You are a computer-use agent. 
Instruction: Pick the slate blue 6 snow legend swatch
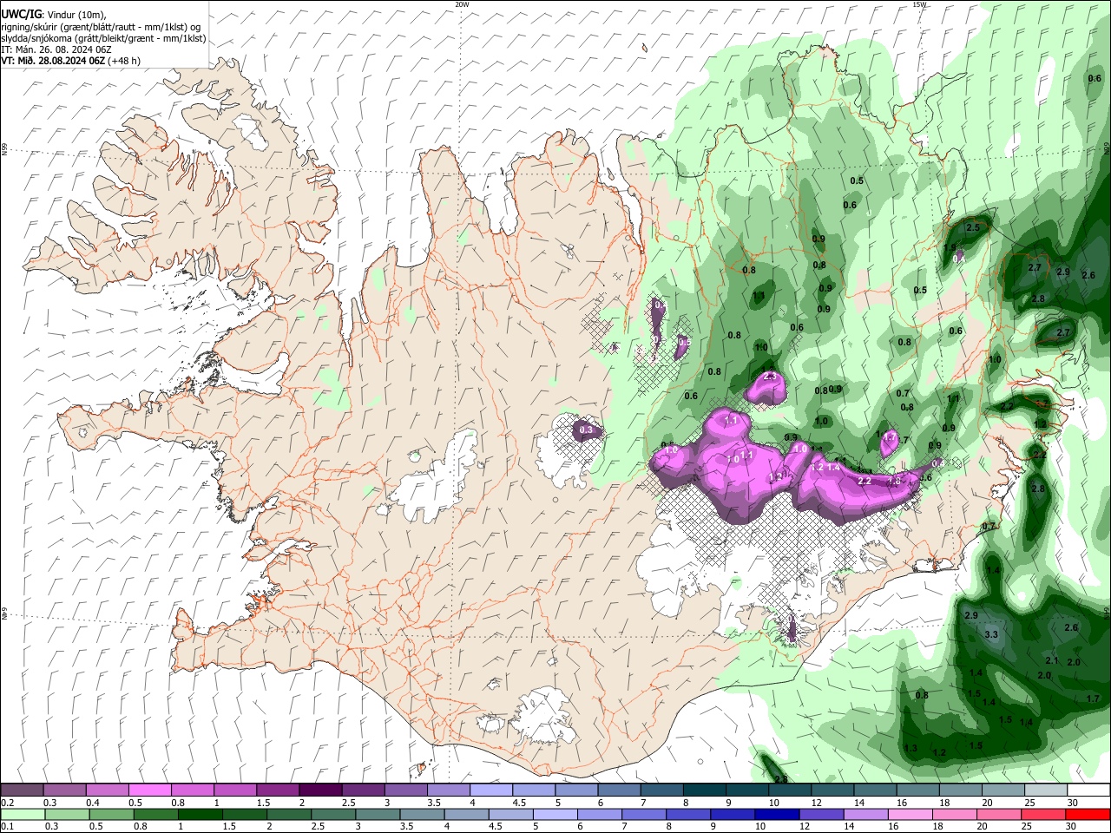click(x=619, y=790)
